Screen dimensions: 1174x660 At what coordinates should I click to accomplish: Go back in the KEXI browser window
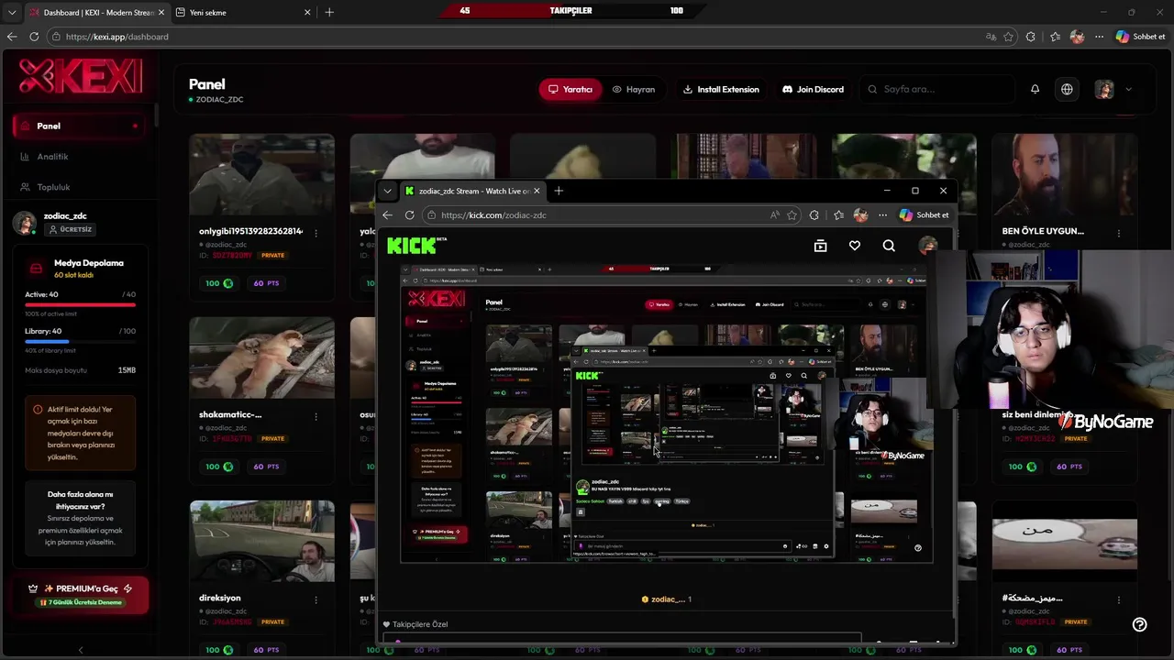[12, 37]
